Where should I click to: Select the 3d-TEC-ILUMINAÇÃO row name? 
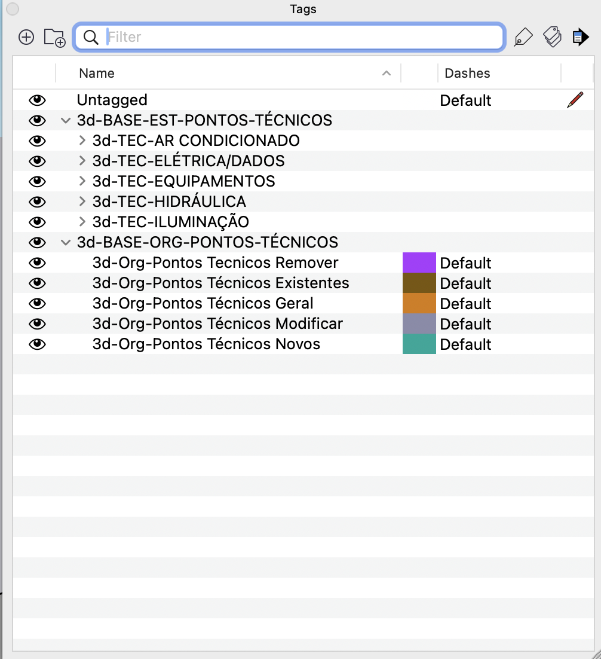point(171,222)
